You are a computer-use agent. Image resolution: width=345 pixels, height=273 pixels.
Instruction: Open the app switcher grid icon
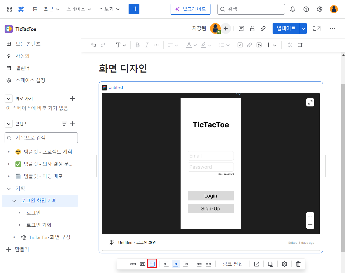9,9
